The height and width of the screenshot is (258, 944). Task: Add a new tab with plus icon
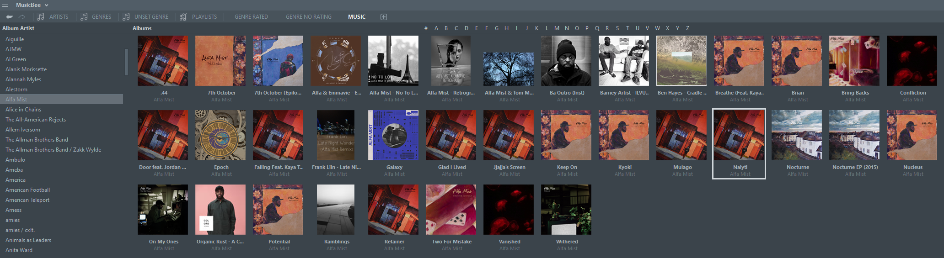point(384,17)
